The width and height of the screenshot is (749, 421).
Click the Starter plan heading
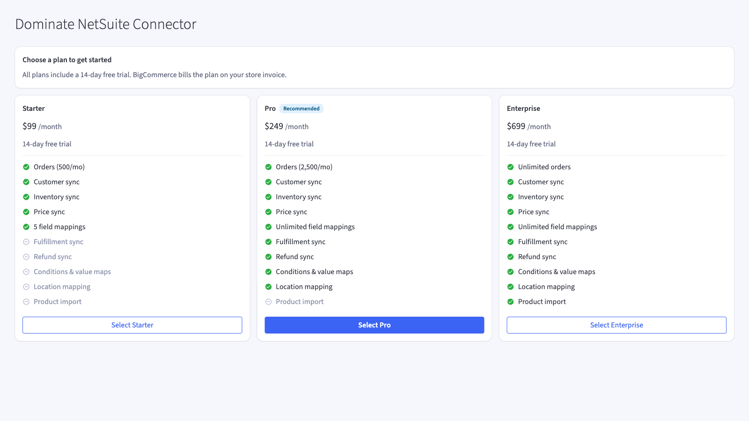click(x=34, y=109)
